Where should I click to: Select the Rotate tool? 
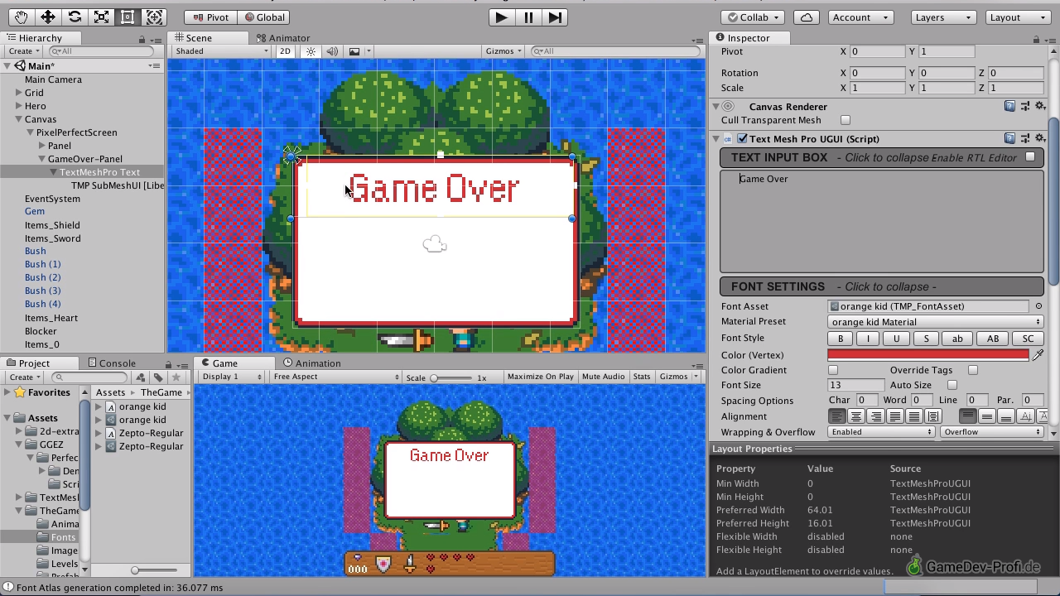pyautogui.click(x=75, y=17)
